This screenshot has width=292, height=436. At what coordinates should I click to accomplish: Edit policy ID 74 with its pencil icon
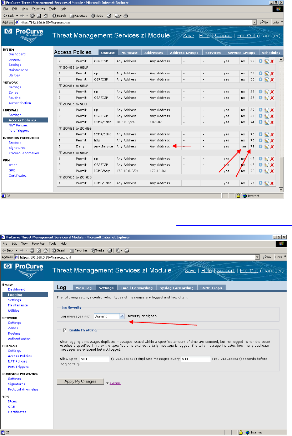(x=266, y=122)
